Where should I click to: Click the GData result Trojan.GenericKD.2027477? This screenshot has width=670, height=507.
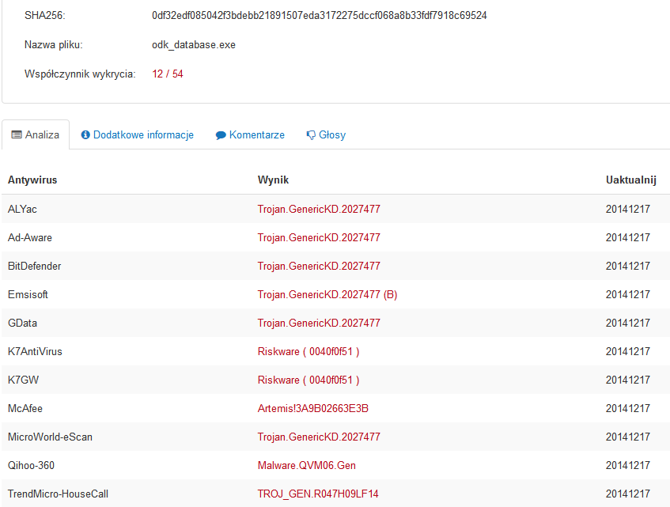(x=319, y=323)
